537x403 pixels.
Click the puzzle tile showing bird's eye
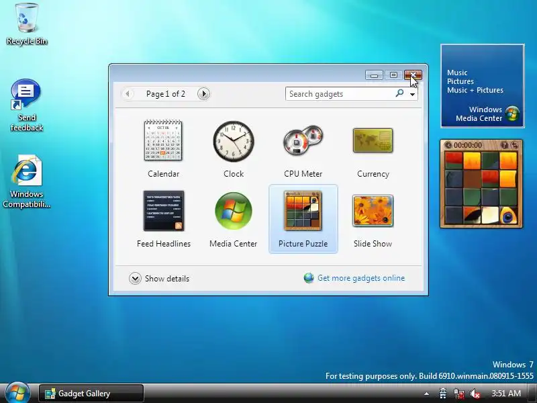click(x=508, y=215)
